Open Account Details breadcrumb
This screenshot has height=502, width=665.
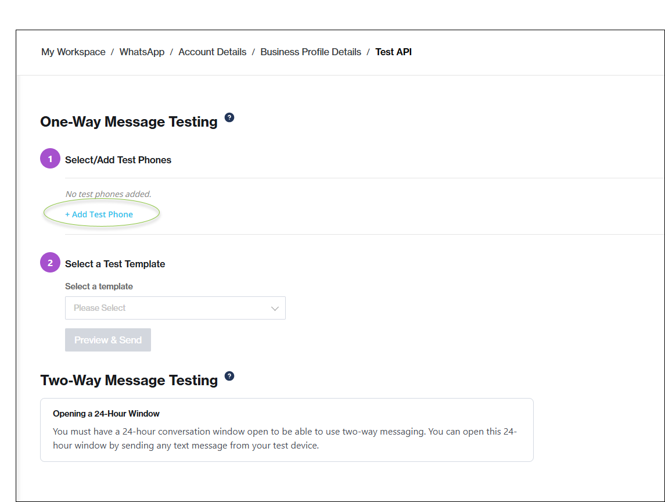(x=212, y=52)
